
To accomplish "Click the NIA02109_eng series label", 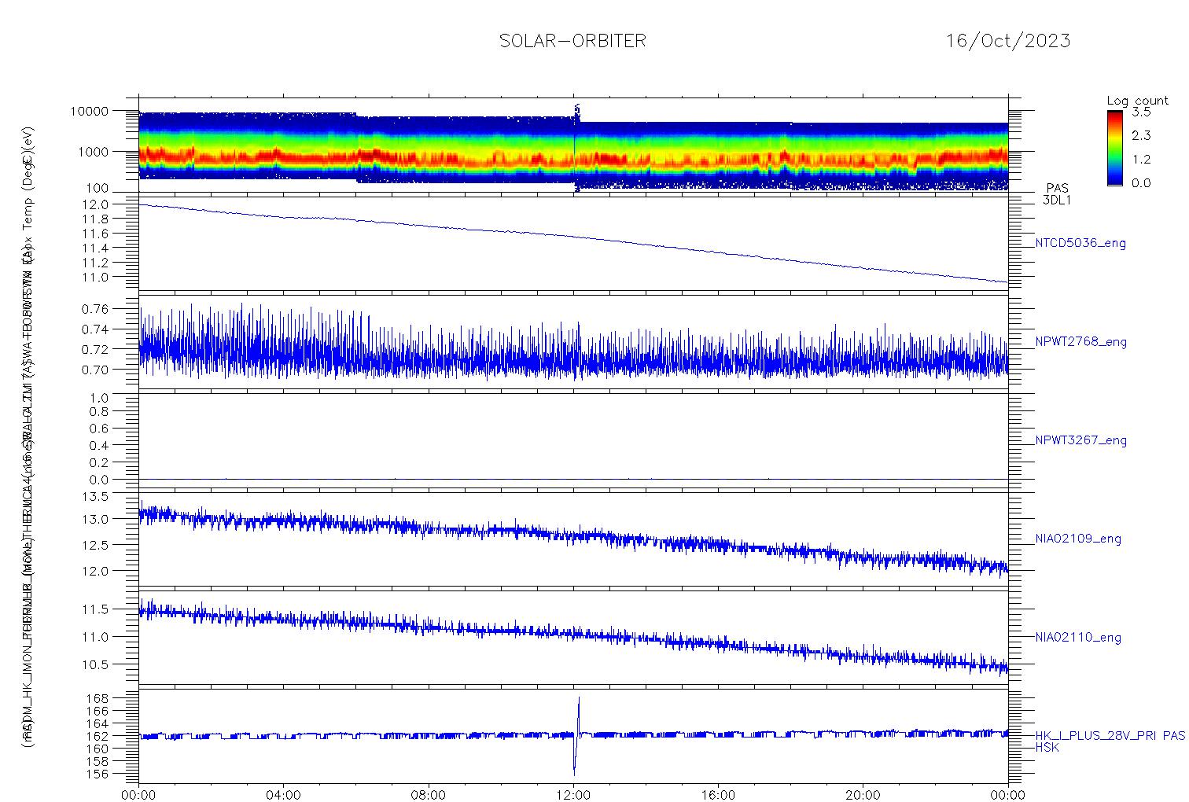I will pyautogui.click(x=1078, y=539).
